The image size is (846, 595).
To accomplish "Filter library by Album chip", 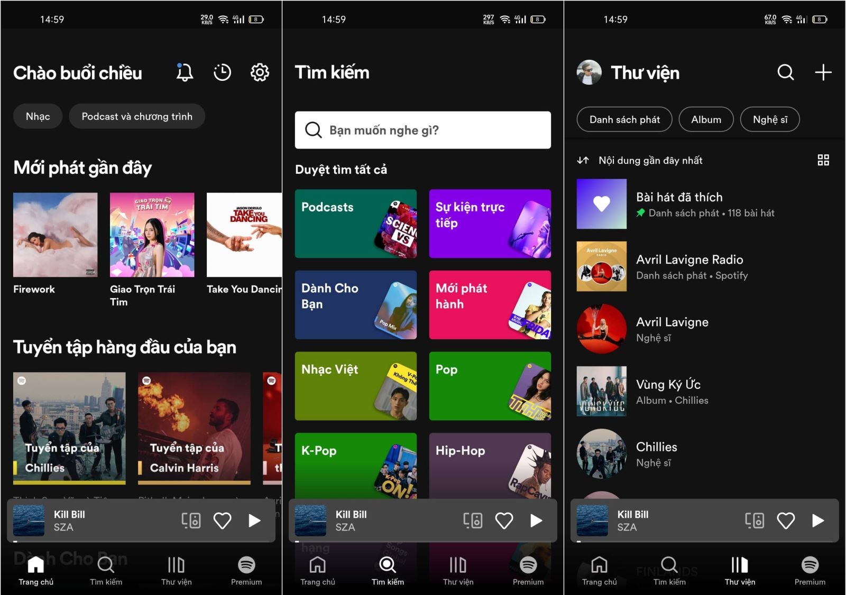I will point(706,119).
